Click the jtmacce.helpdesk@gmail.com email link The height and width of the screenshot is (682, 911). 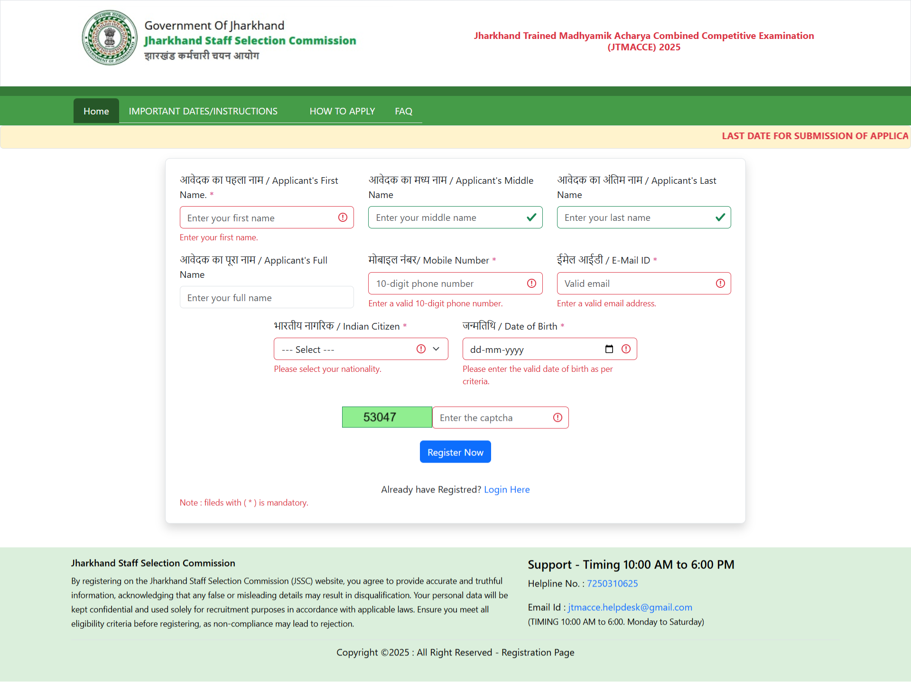point(630,607)
